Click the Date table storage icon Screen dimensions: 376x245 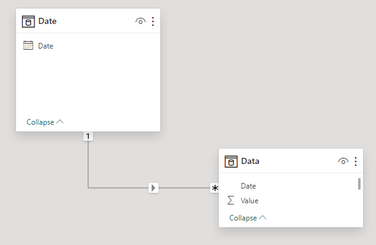(x=28, y=21)
